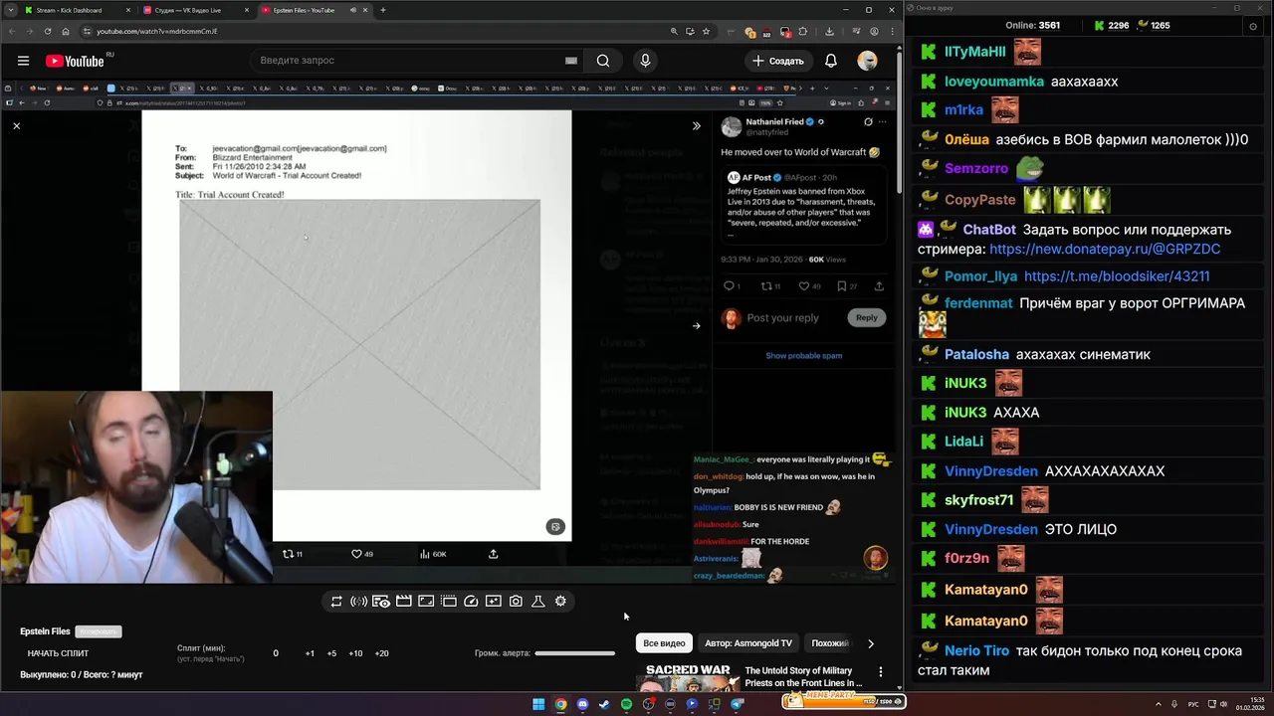This screenshot has height=716, width=1274.
Task: Go to next photo with right arrow
Action: coord(696,325)
